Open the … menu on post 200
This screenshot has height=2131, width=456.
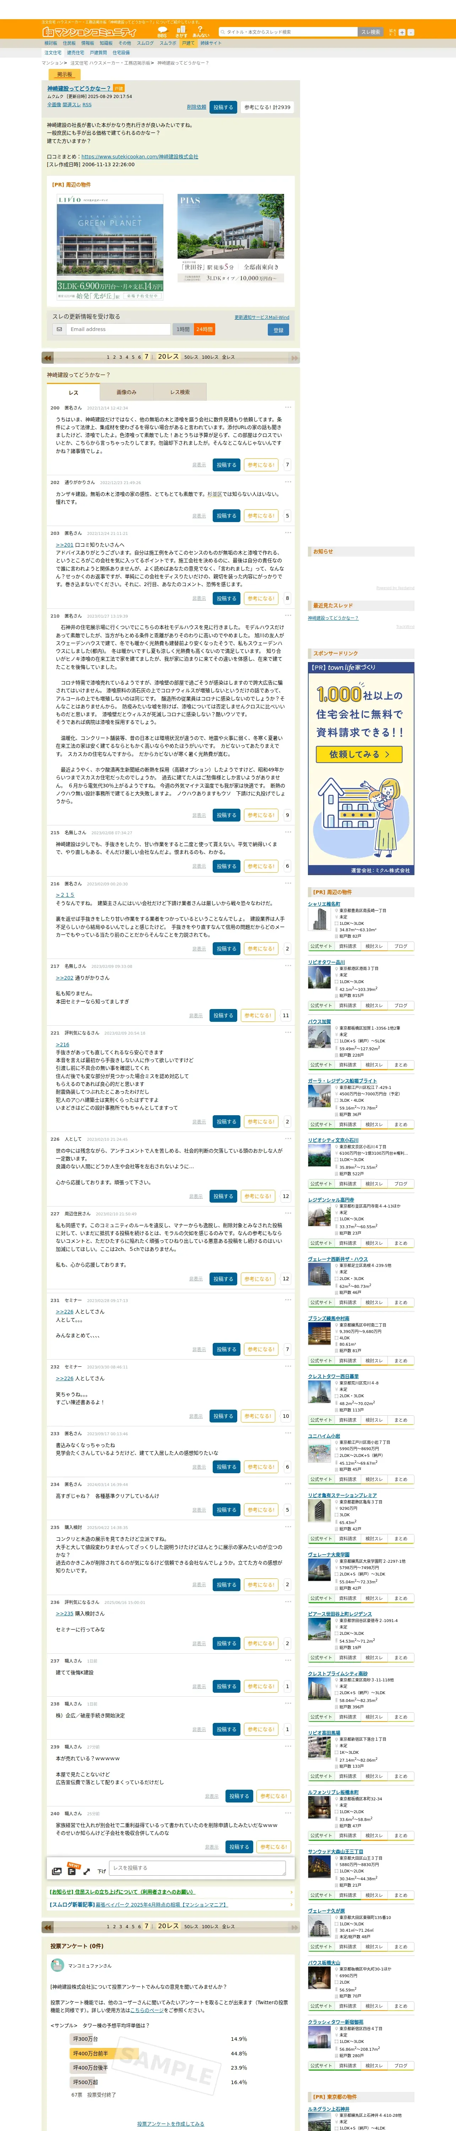288,407
